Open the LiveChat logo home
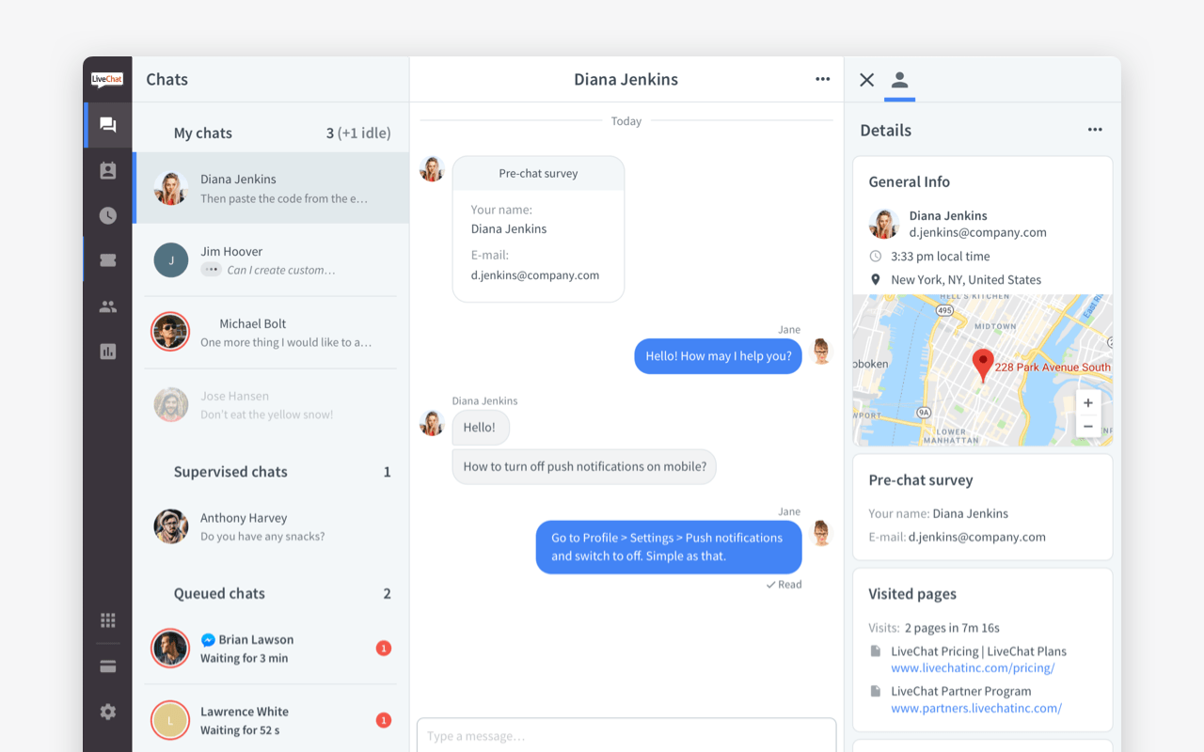This screenshot has width=1204, height=752. (x=107, y=80)
